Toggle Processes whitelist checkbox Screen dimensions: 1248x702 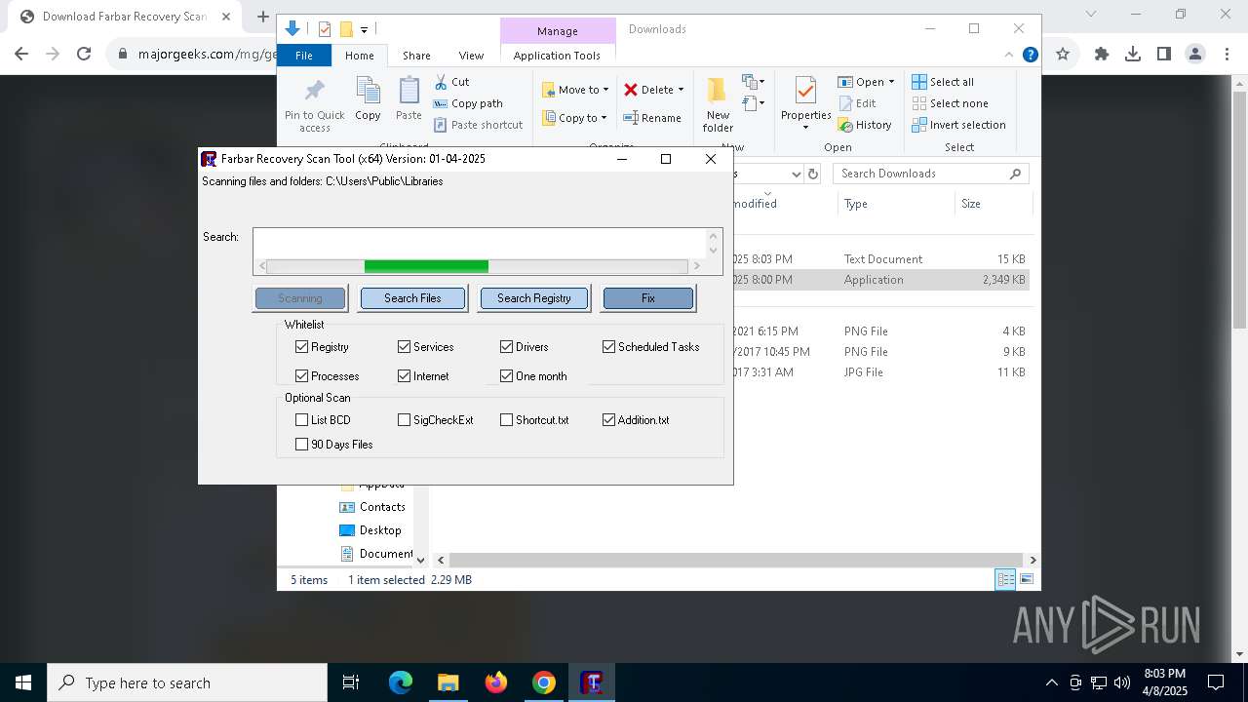coord(301,375)
